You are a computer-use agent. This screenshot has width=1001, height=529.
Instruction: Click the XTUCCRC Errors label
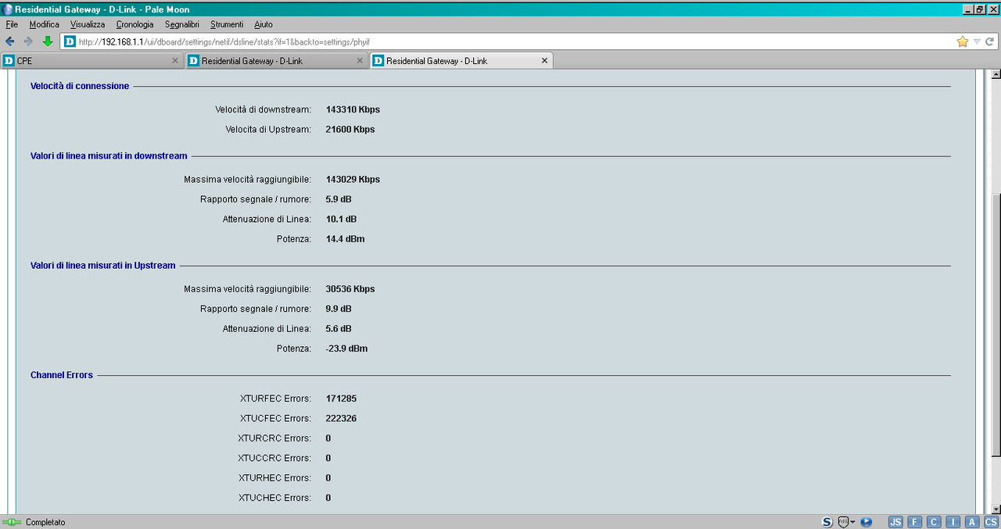click(274, 458)
